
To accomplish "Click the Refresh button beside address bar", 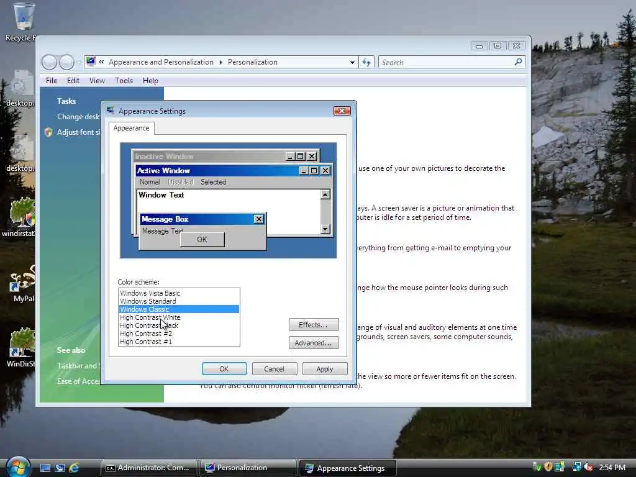I will point(366,63).
